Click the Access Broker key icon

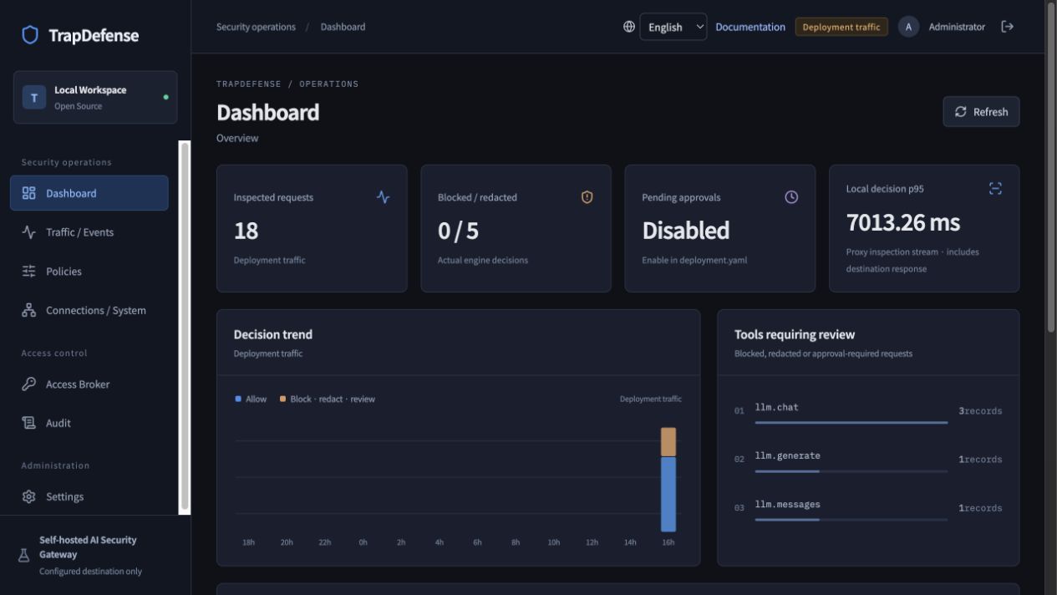(x=29, y=384)
